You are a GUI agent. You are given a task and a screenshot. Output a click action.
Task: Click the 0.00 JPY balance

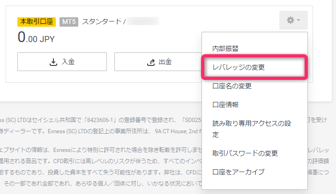[x=36, y=37]
